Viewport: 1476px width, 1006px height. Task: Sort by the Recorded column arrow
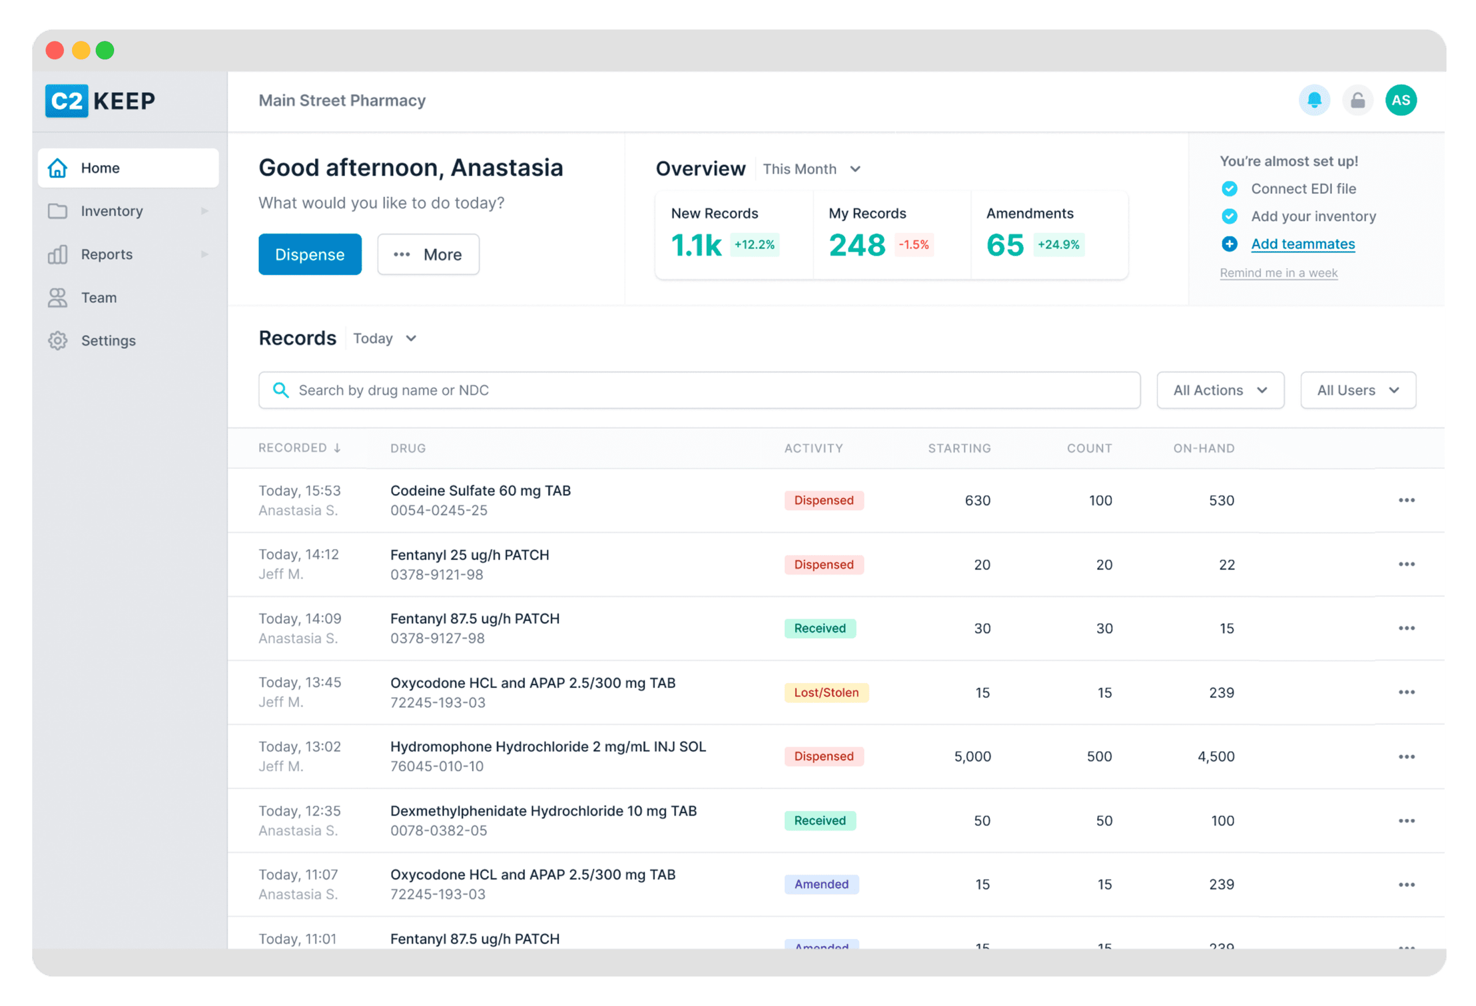(x=337, y=449)
